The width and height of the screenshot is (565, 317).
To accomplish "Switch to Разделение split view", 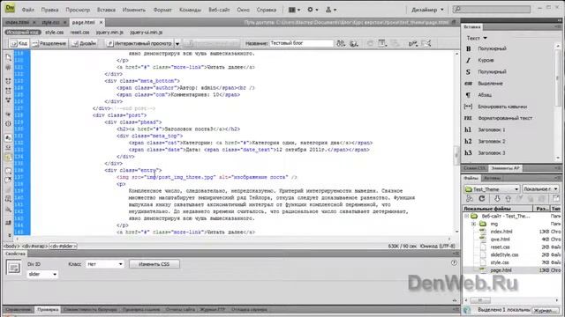I will pos(49,43).
